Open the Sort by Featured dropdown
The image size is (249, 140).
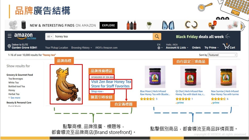tap(222, 55)
